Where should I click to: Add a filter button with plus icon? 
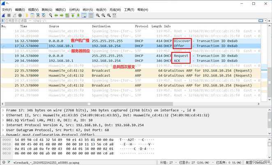[x=270, y=21]
